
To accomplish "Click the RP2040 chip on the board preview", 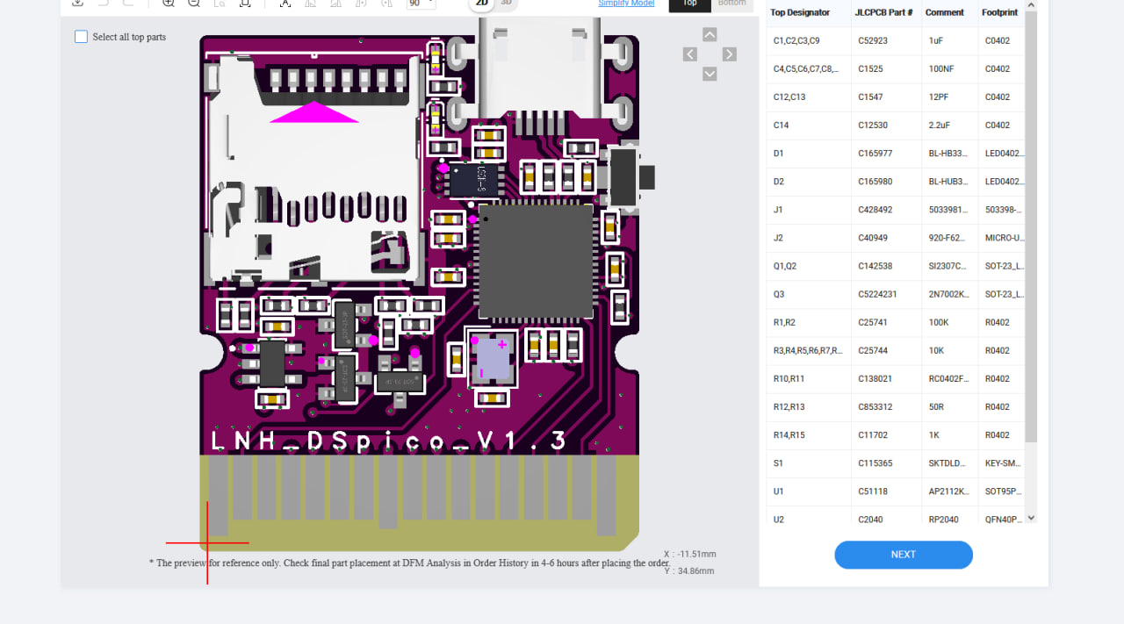I will click(x=536, y=261).
